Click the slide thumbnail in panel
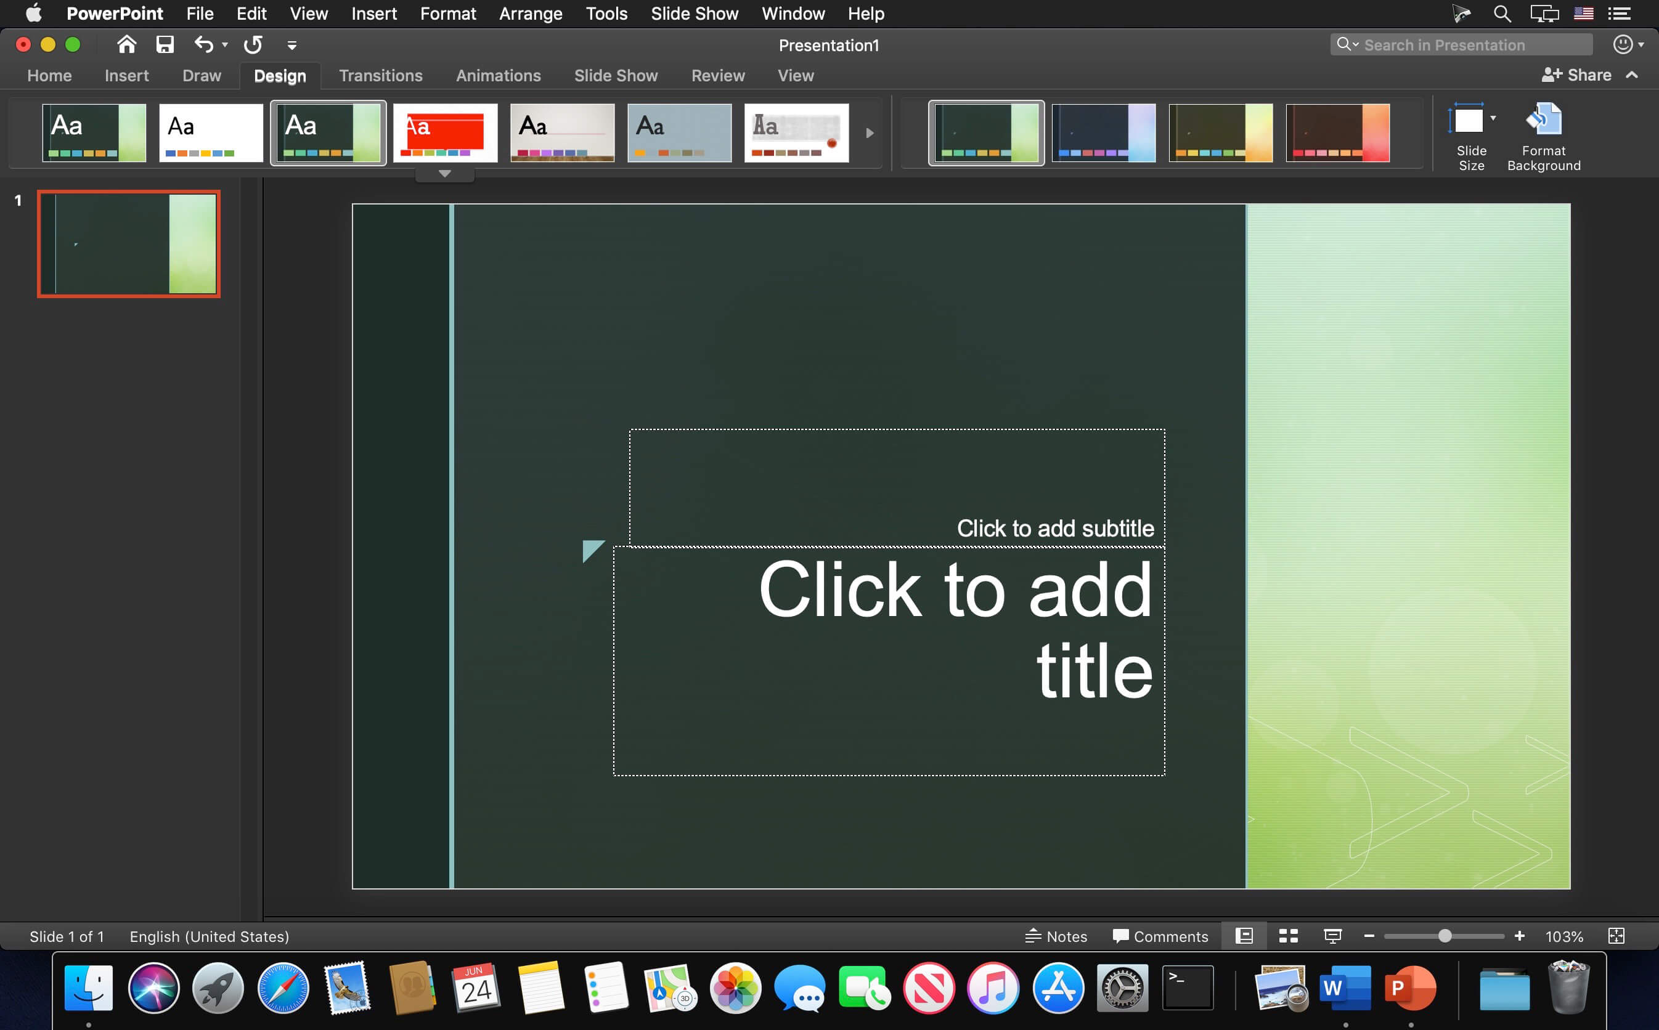The image size is (1659, 1030). click(x=129, y=242)
